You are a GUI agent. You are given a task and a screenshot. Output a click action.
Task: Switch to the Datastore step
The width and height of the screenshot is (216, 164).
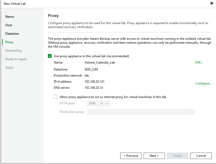tap(12, 34)
